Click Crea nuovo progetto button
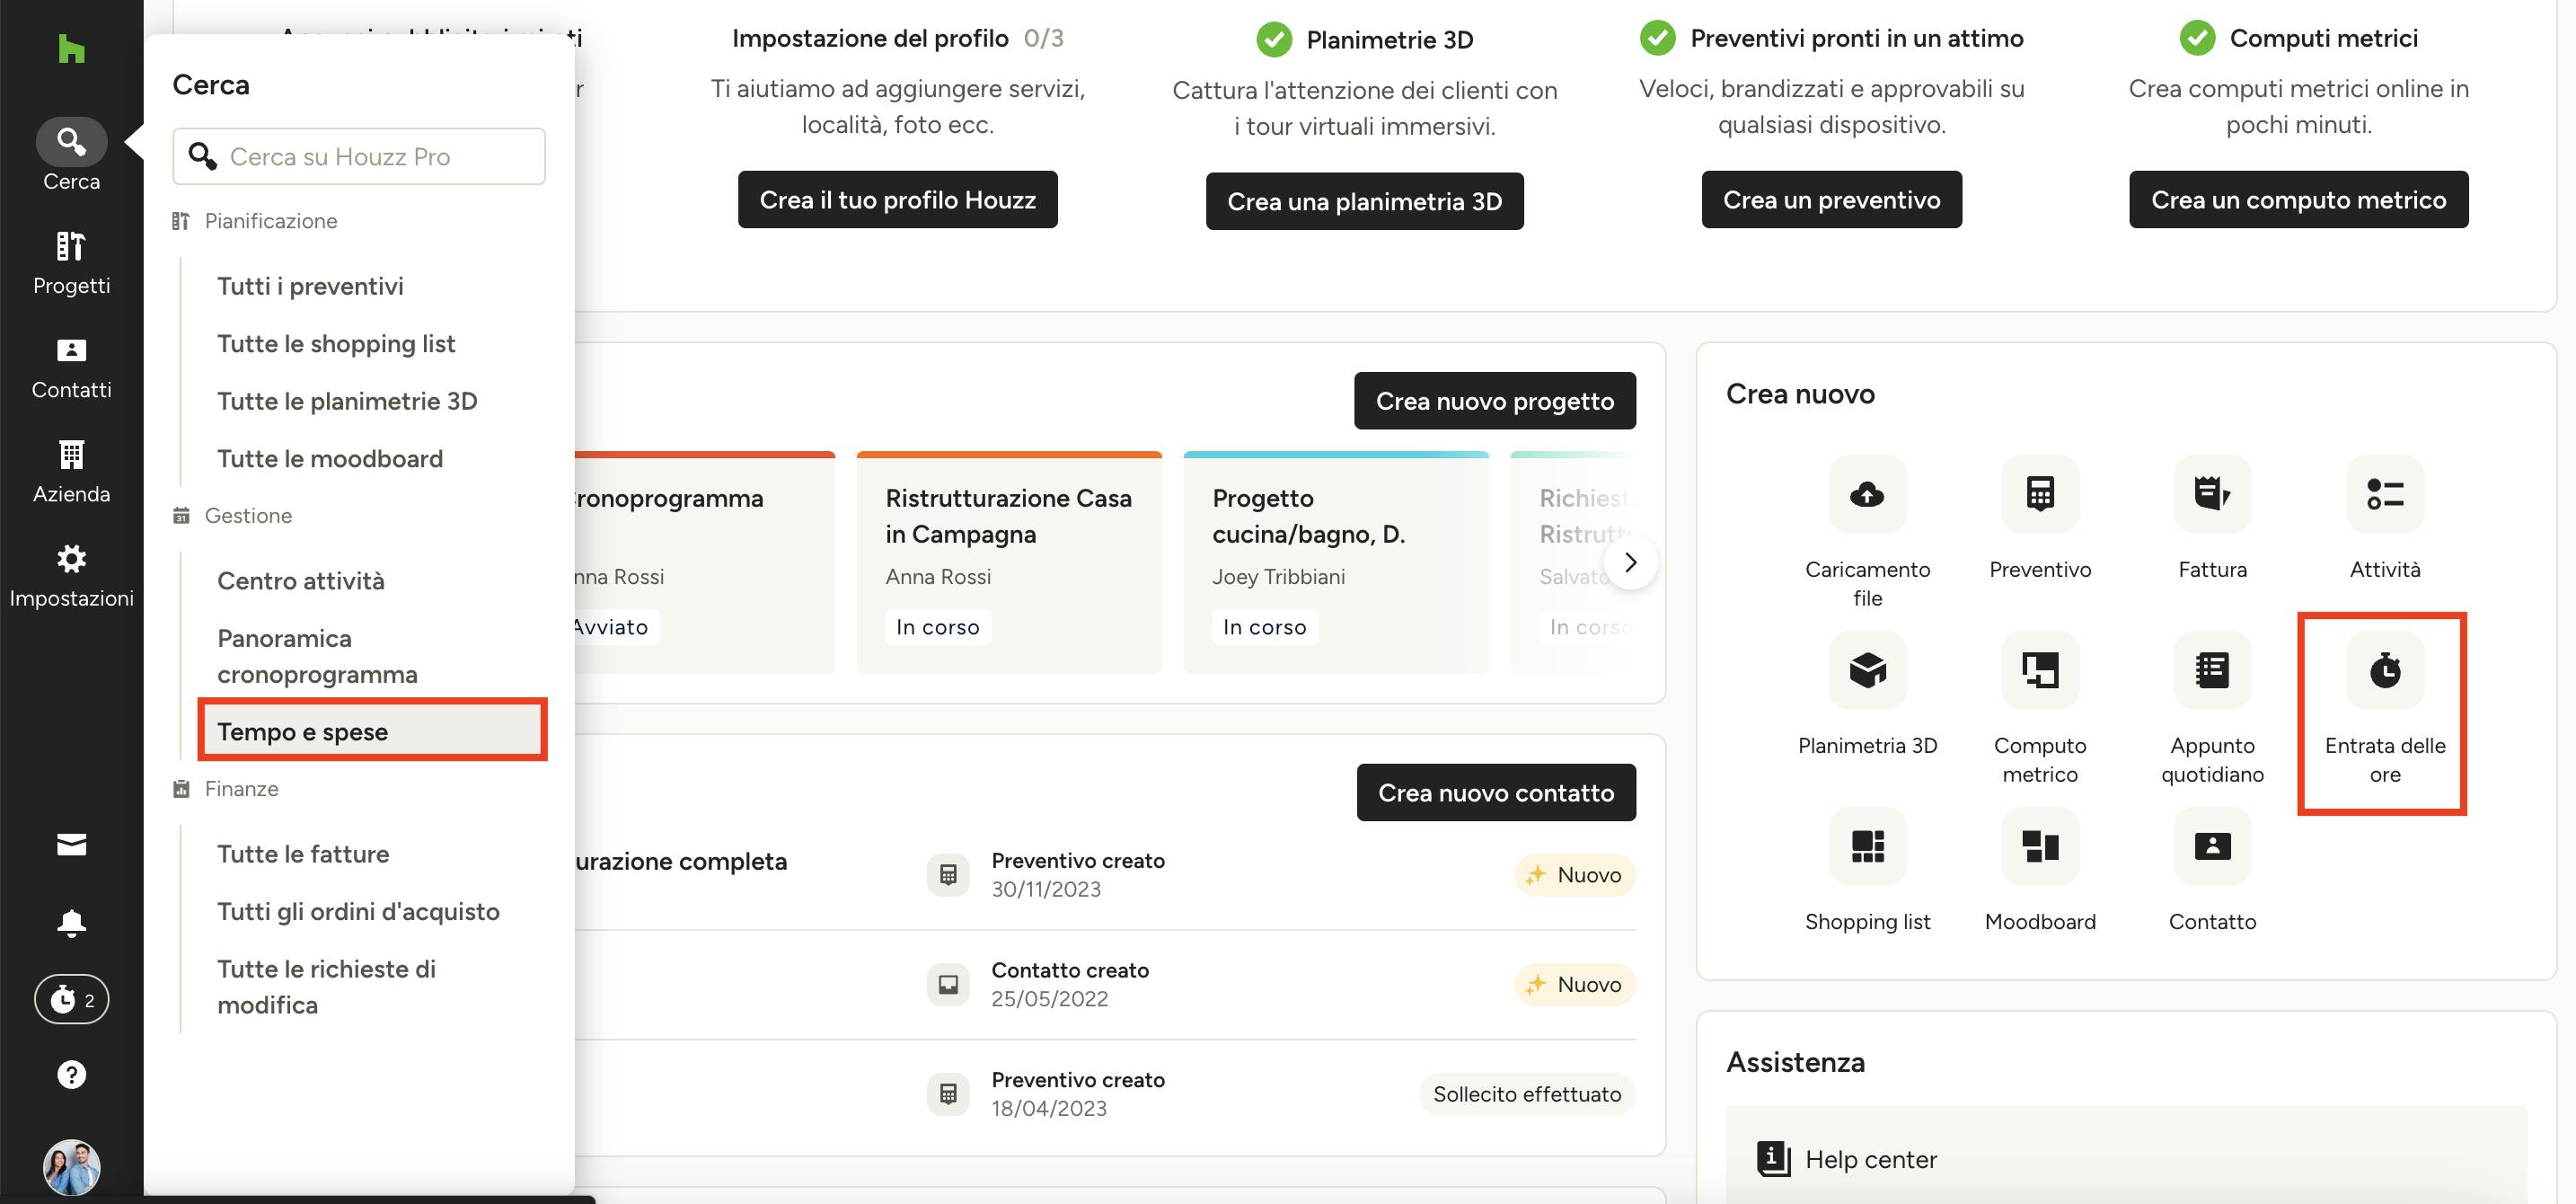The image size is (2576, 1204). pyautogui.click(x=1494, y=401)
